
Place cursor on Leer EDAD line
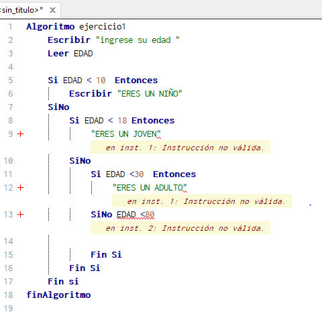[x=70, y=54]
